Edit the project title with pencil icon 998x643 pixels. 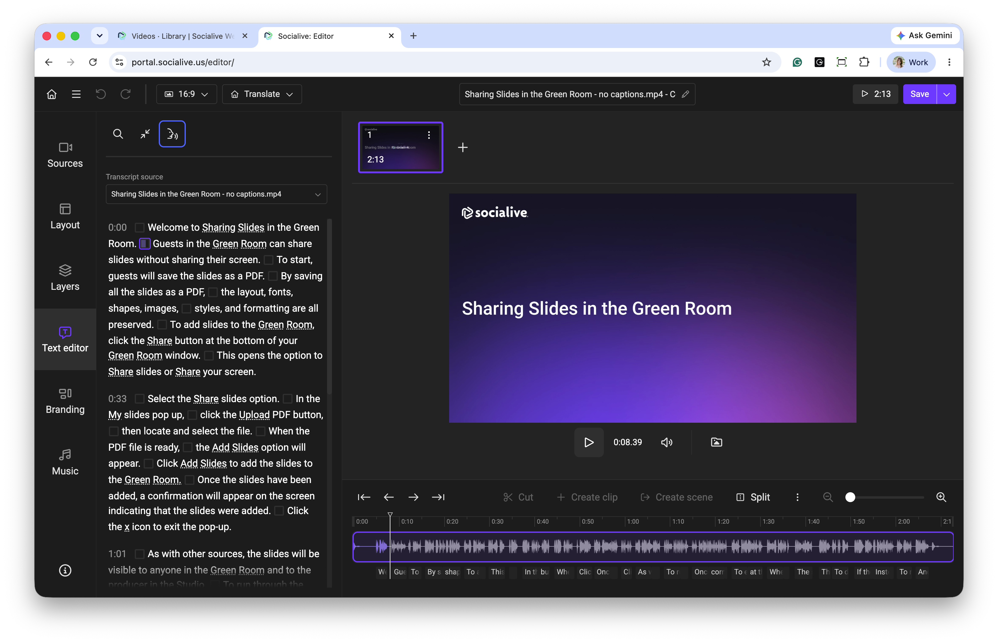(x=685, y=94)
